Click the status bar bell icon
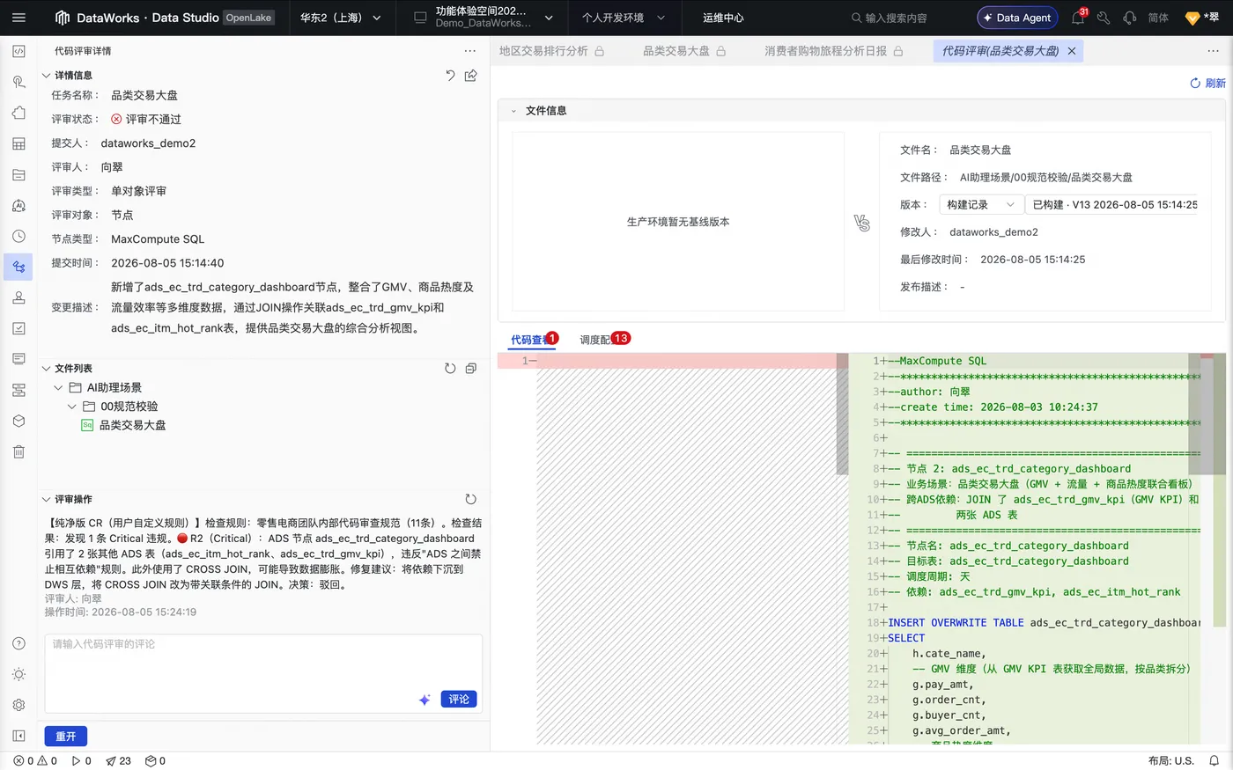 coord(1214,761)
